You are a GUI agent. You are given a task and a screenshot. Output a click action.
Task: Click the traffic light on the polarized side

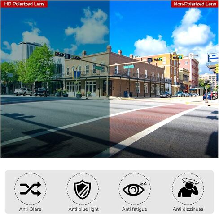(x=59, y=54)
